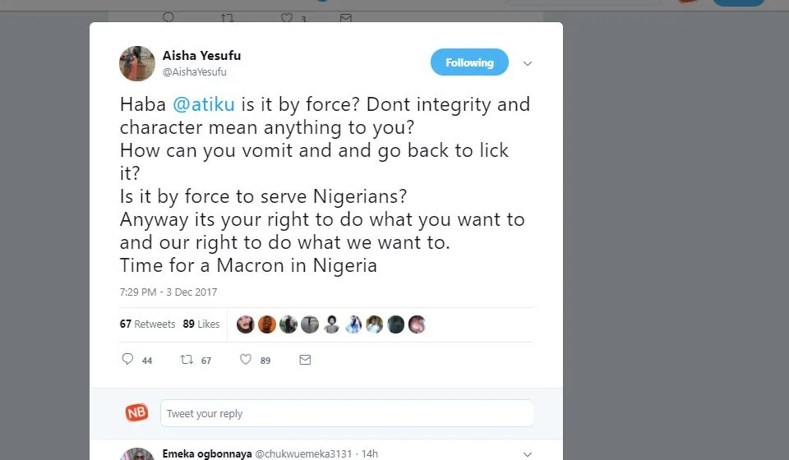The width and height of the screenshot is (789, 460).
Task: Click the @AishaYesufu handle
Action: pos(195,72)
